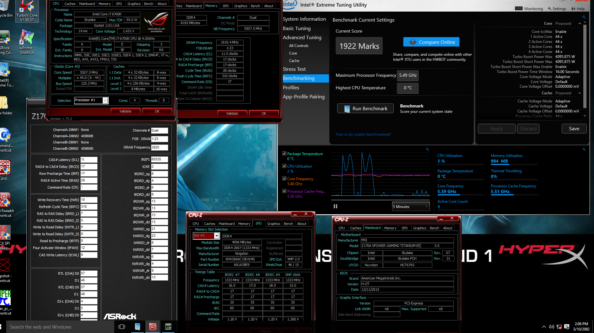
Task: Collapse the Cache Proposed section
Action: (580, 93)
